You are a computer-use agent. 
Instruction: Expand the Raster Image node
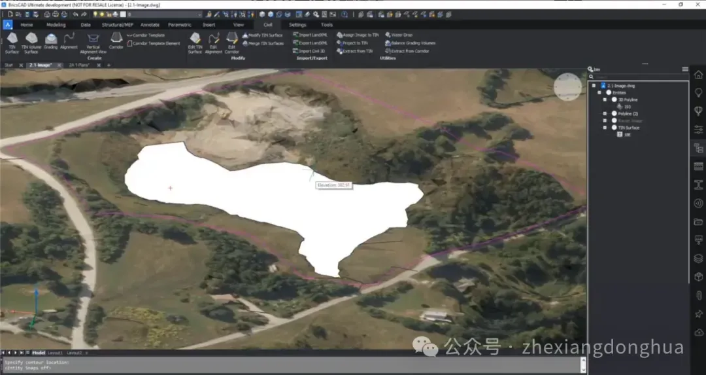(605, 121)
